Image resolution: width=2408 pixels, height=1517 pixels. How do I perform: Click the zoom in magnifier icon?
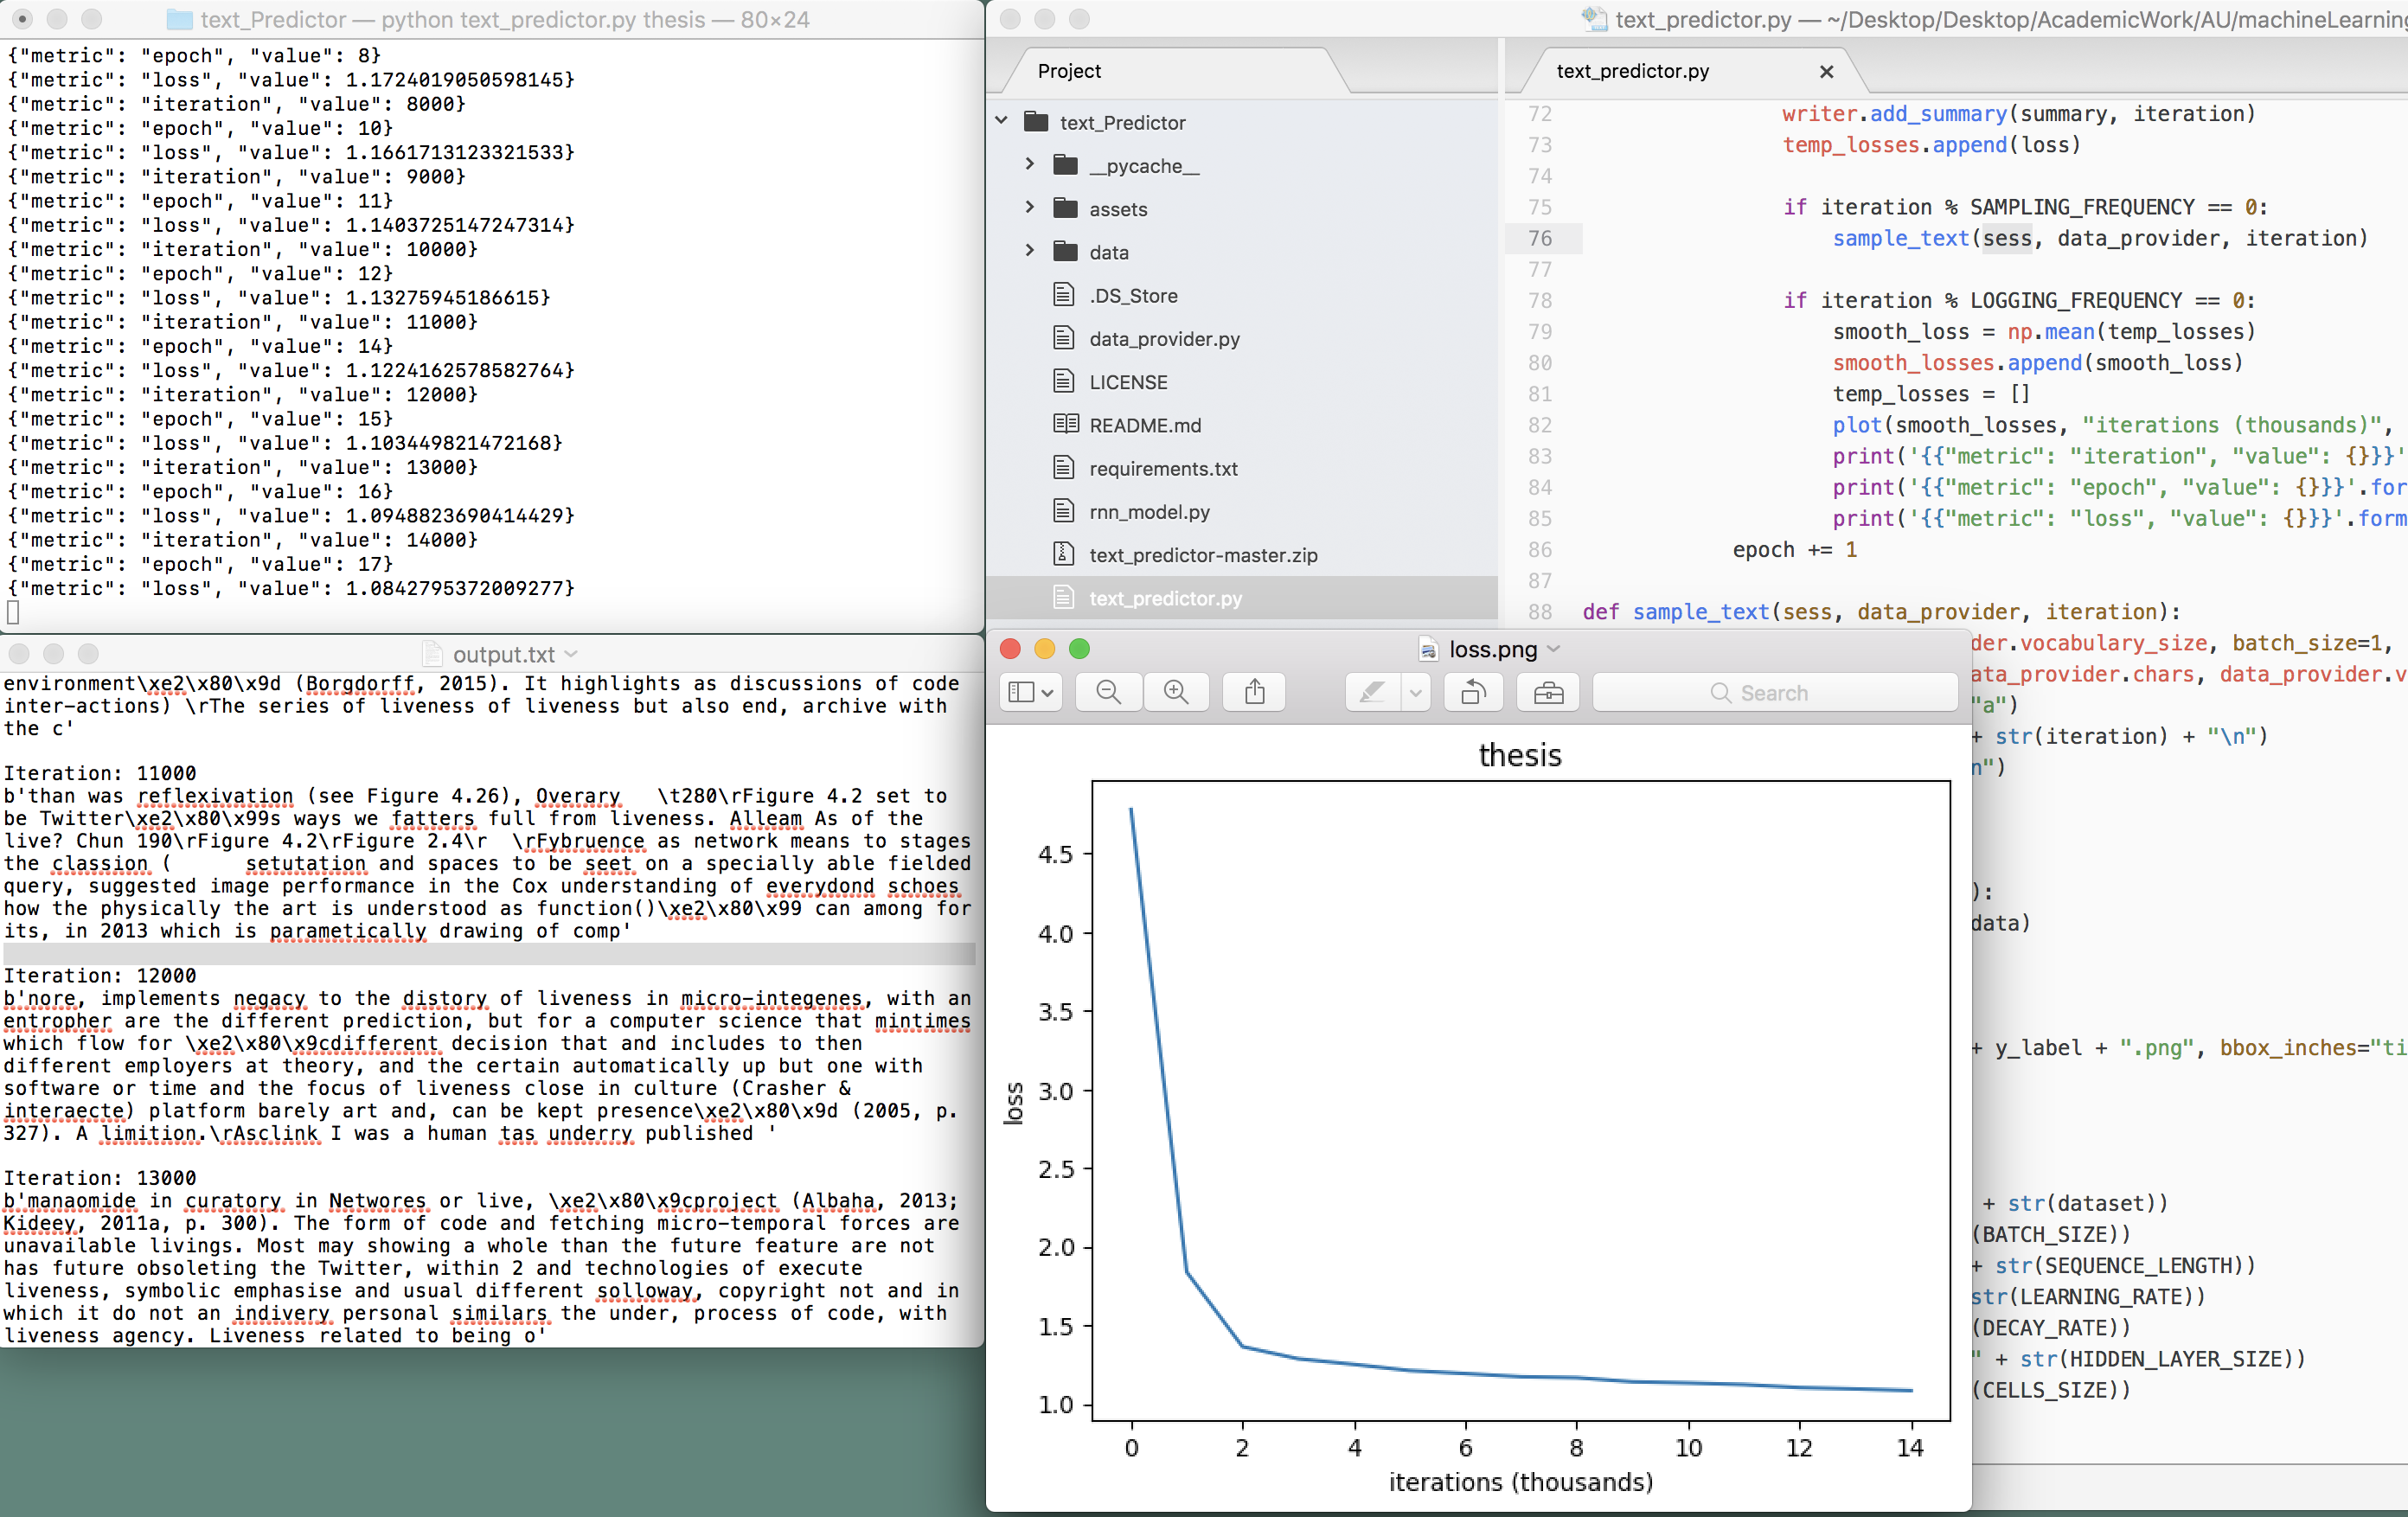click(x=1176, y=692)
